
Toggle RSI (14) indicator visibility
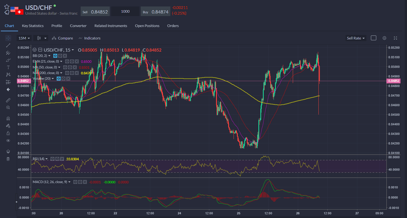point(52,159)
